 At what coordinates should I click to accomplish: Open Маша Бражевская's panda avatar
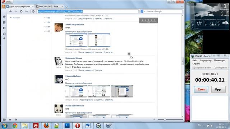pyautogui.click(x=59, y=109)
